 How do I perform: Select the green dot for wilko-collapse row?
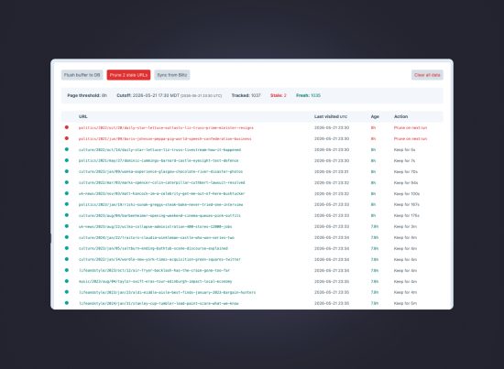coord(67,226)
